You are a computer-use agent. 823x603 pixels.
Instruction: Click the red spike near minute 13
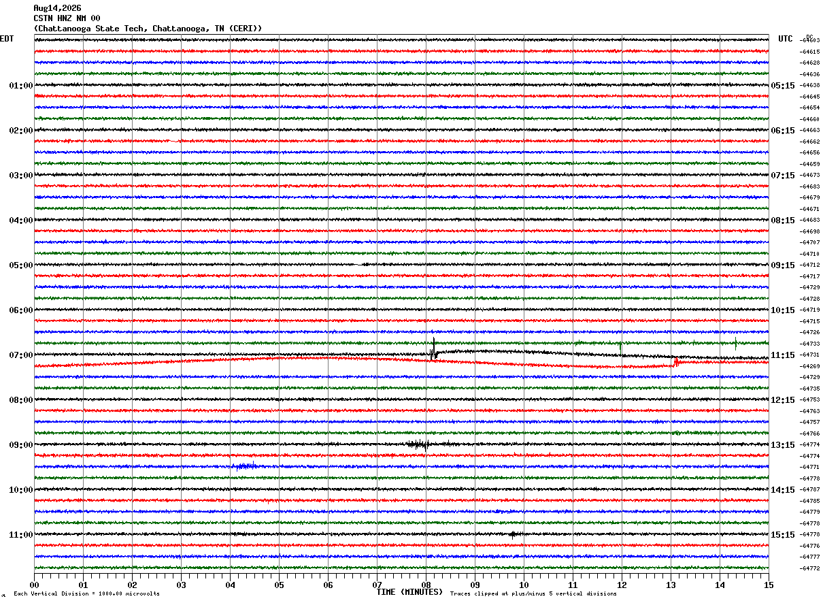point(675,361)
